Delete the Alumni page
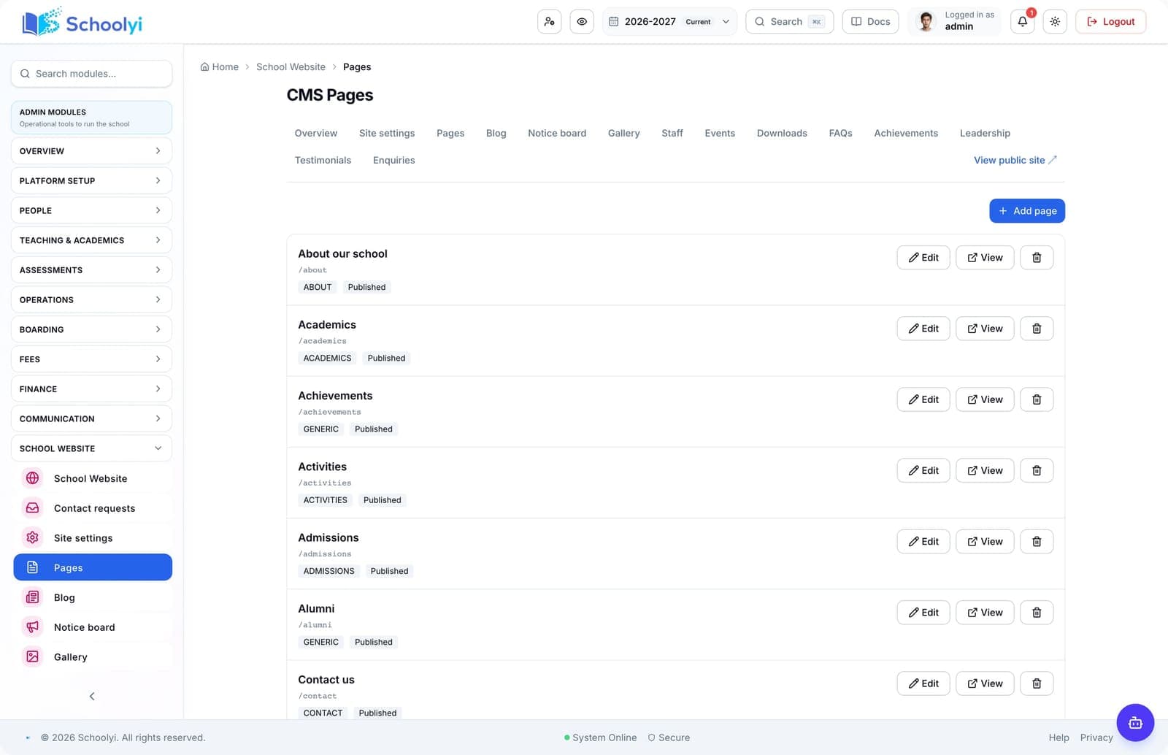Image resolution: width=1168 pixels, height=755 pixels. click(1037, 612)
